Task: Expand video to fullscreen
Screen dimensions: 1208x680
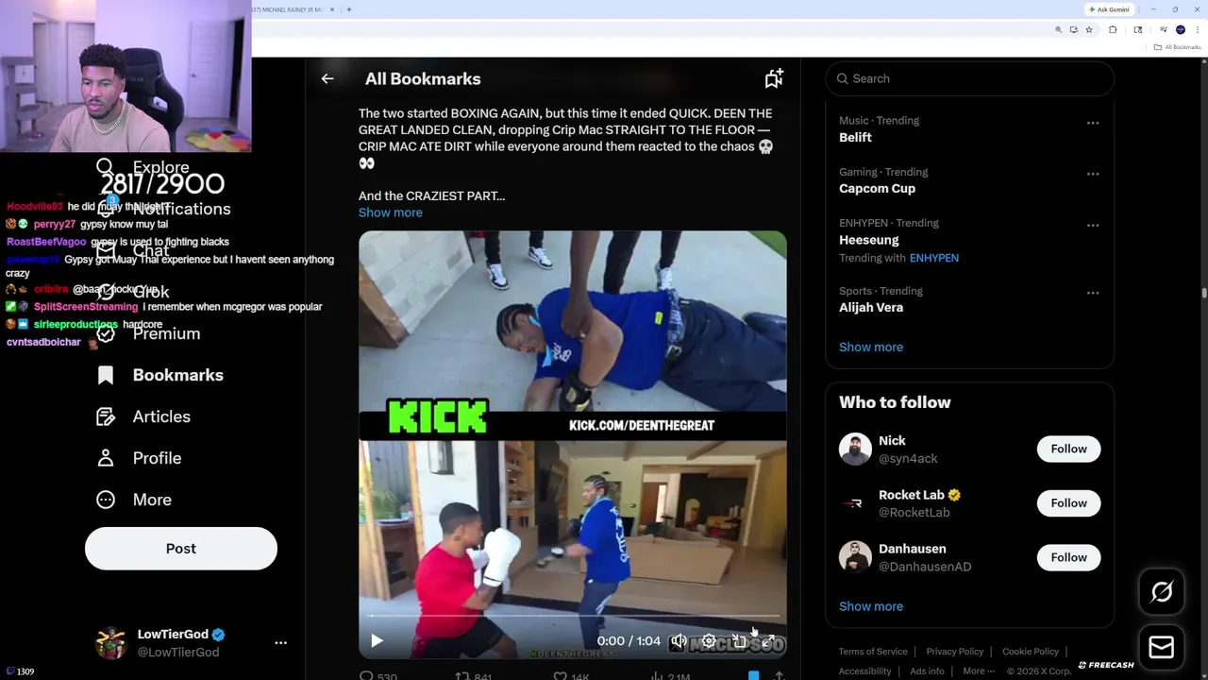Action: pyautogui.click(x=769, y=641)
